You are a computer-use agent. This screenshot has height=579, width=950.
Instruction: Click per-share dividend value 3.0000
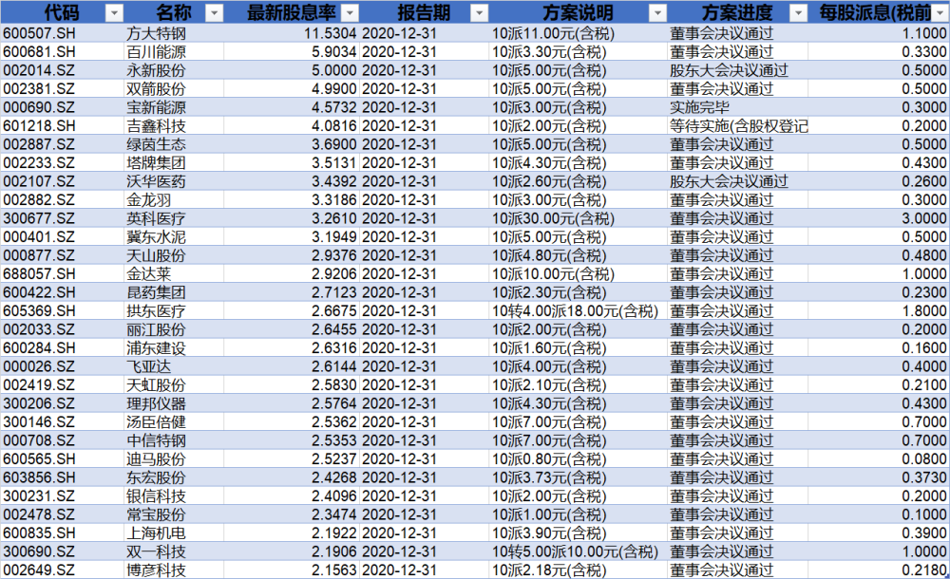[x=879, y=218]
